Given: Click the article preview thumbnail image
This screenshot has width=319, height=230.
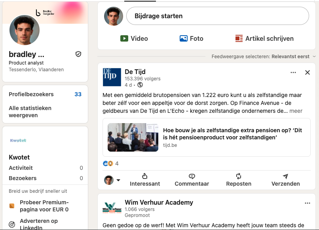Looking at the screenshot, I should (133, 137).
